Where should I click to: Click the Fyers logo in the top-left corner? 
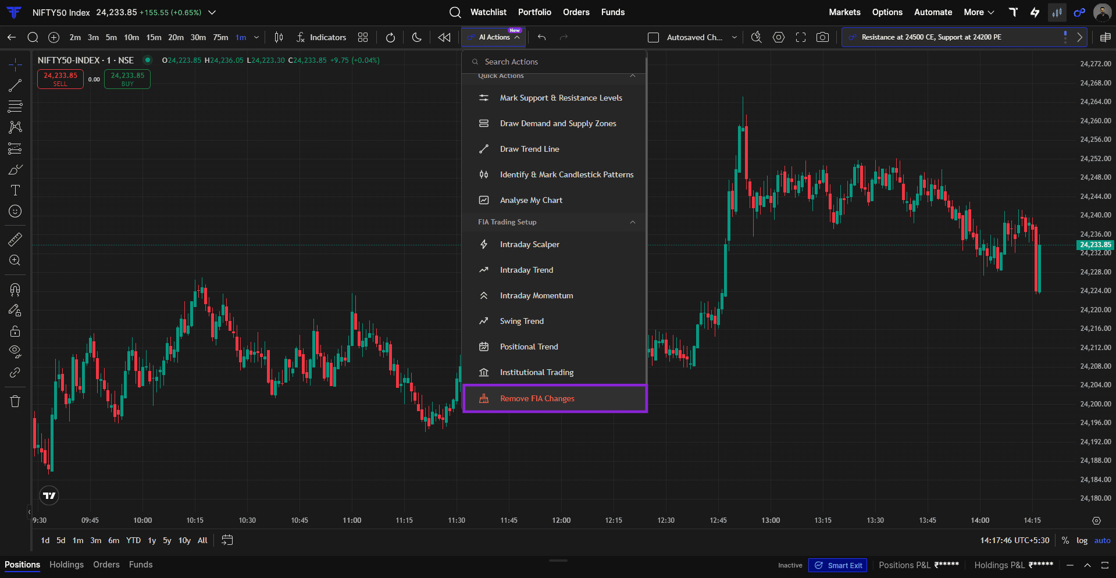[x=14, y=12]
